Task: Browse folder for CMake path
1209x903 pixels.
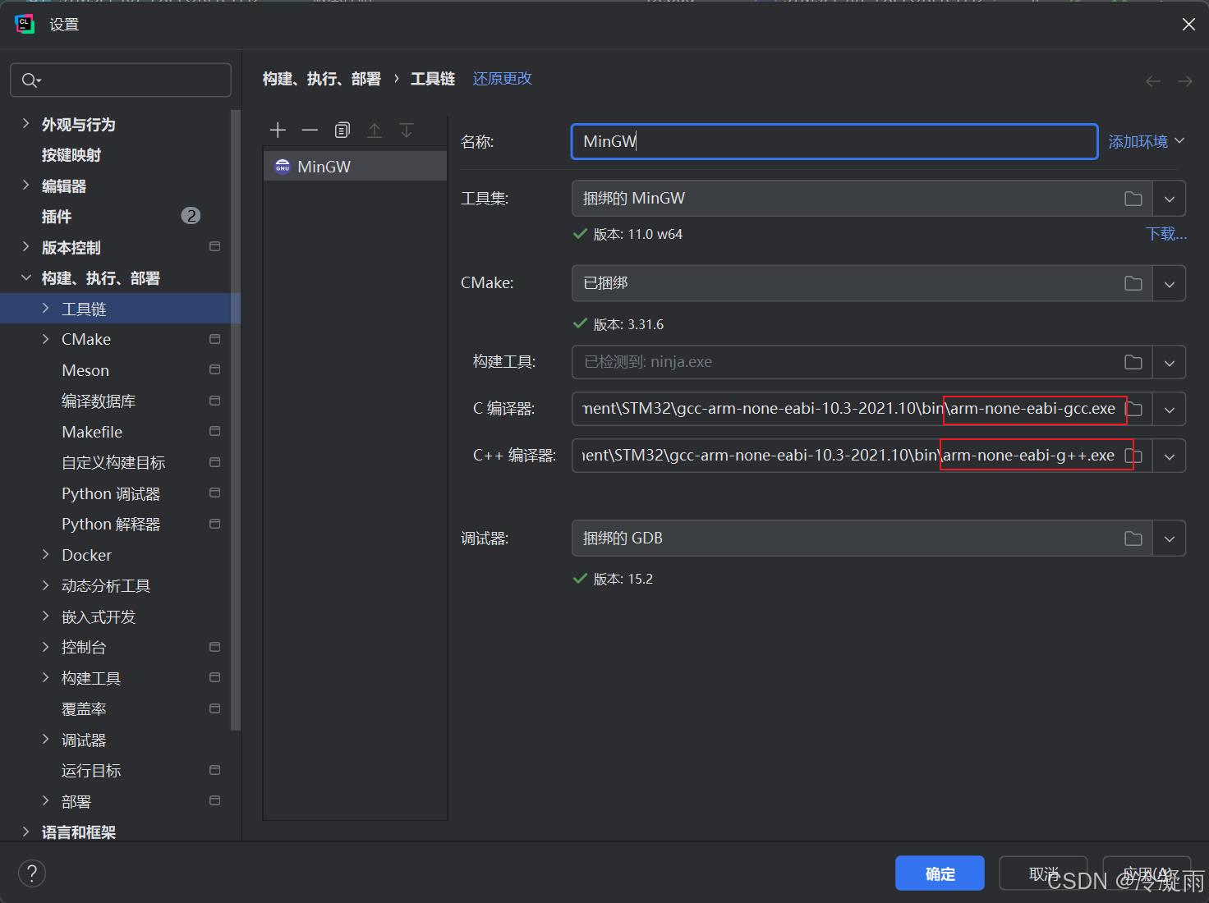Action: (1133, 283)
